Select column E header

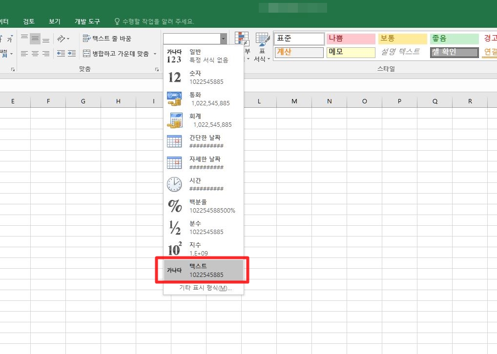pyautogui.click(x=13, y=101)
